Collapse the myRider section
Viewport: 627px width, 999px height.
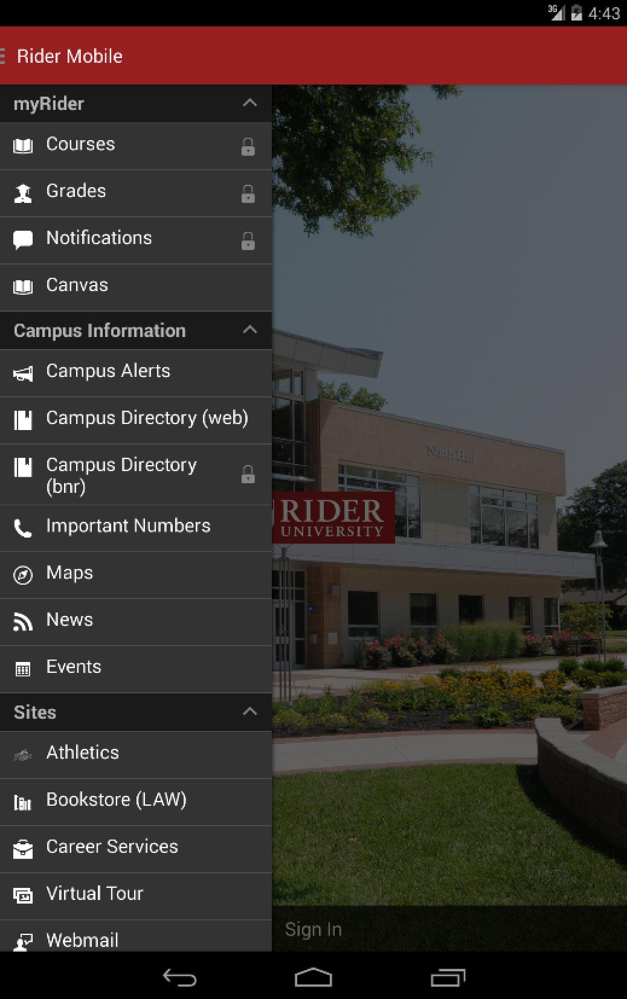click(249, 103)
